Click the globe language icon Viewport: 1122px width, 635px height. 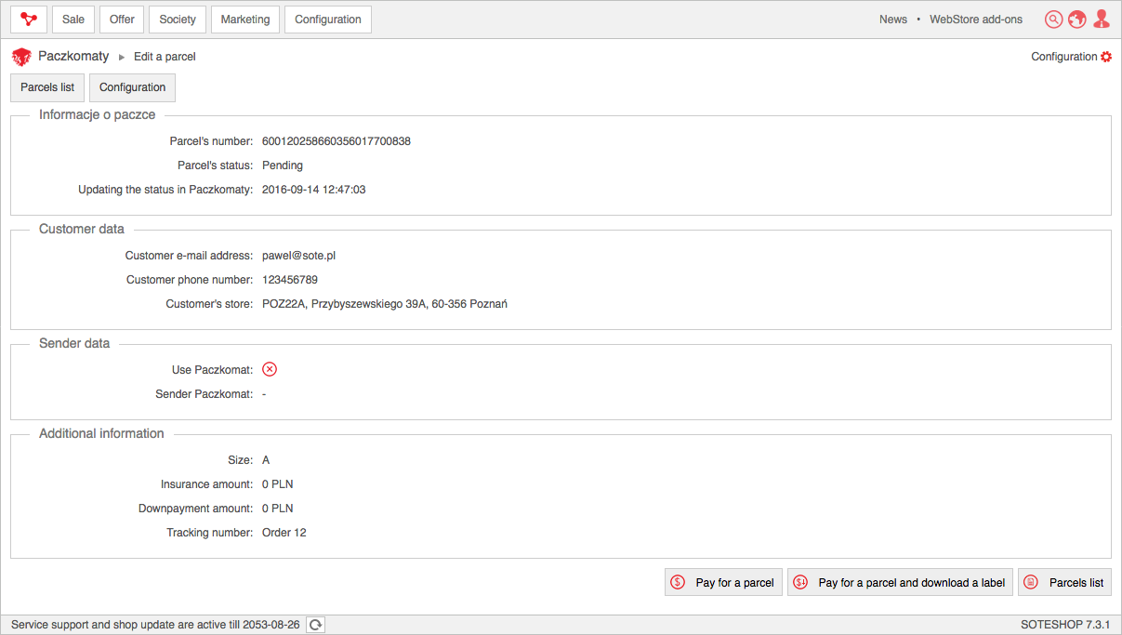1077,20
